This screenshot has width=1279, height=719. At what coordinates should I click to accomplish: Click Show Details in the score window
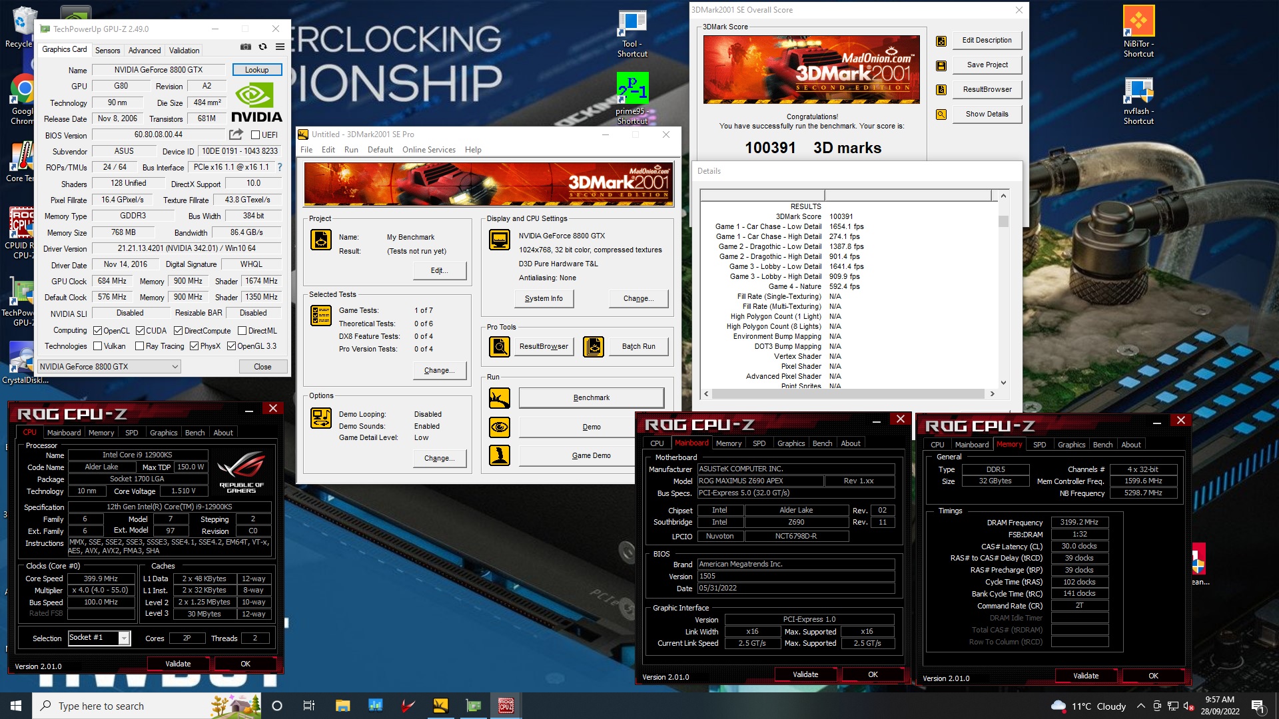coord(987,115)
